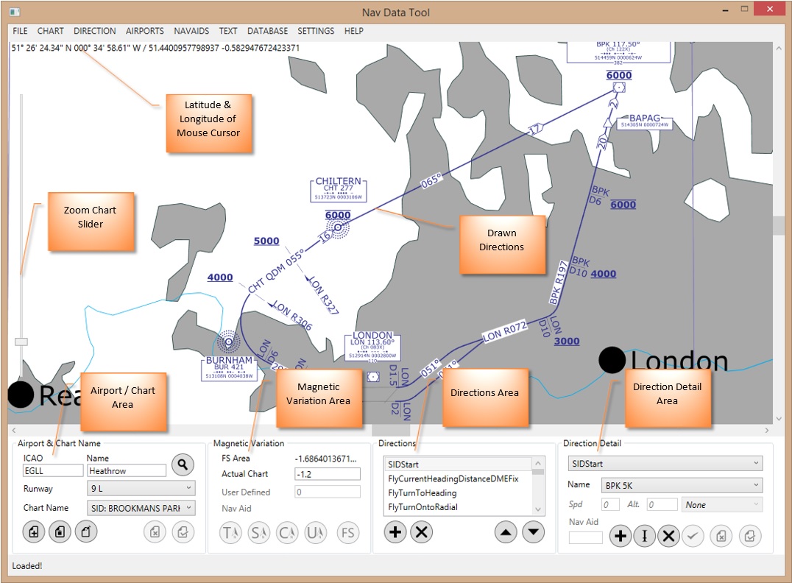
Task: Click the Direction Detail X delete button
Action: coord(669,536)
